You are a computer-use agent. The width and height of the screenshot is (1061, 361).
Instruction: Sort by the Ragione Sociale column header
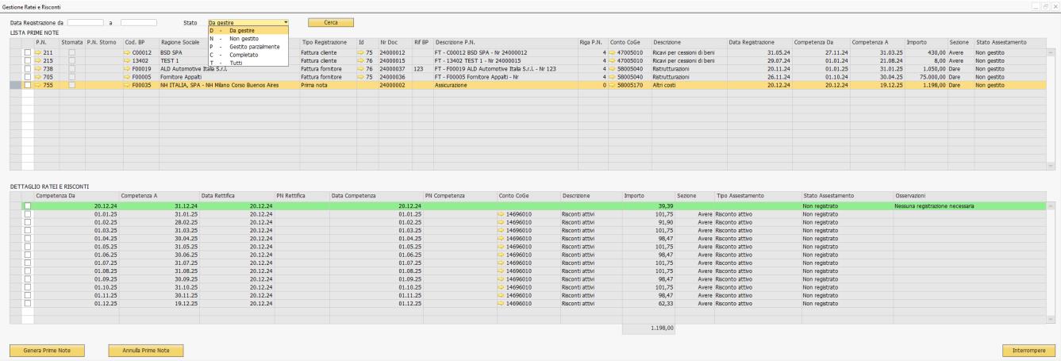click(229, 41)
